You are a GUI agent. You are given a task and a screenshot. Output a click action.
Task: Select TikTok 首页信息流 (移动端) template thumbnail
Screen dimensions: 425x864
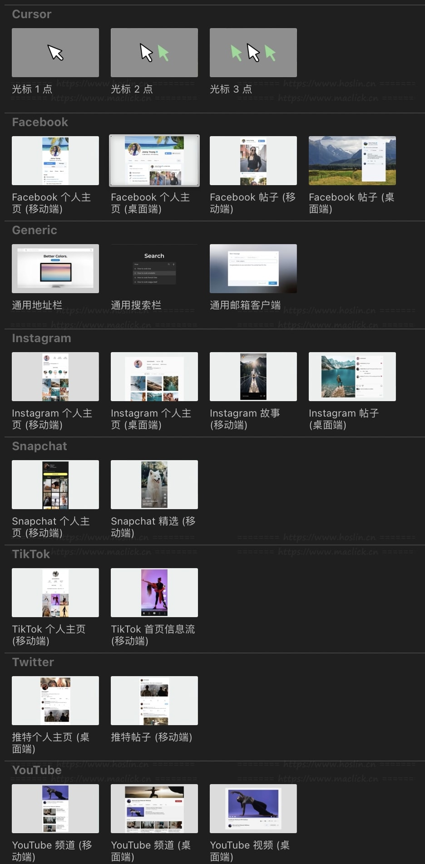click(154, 593)
